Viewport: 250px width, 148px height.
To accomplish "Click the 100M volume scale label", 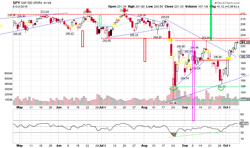I will click(x=9, y=100).
